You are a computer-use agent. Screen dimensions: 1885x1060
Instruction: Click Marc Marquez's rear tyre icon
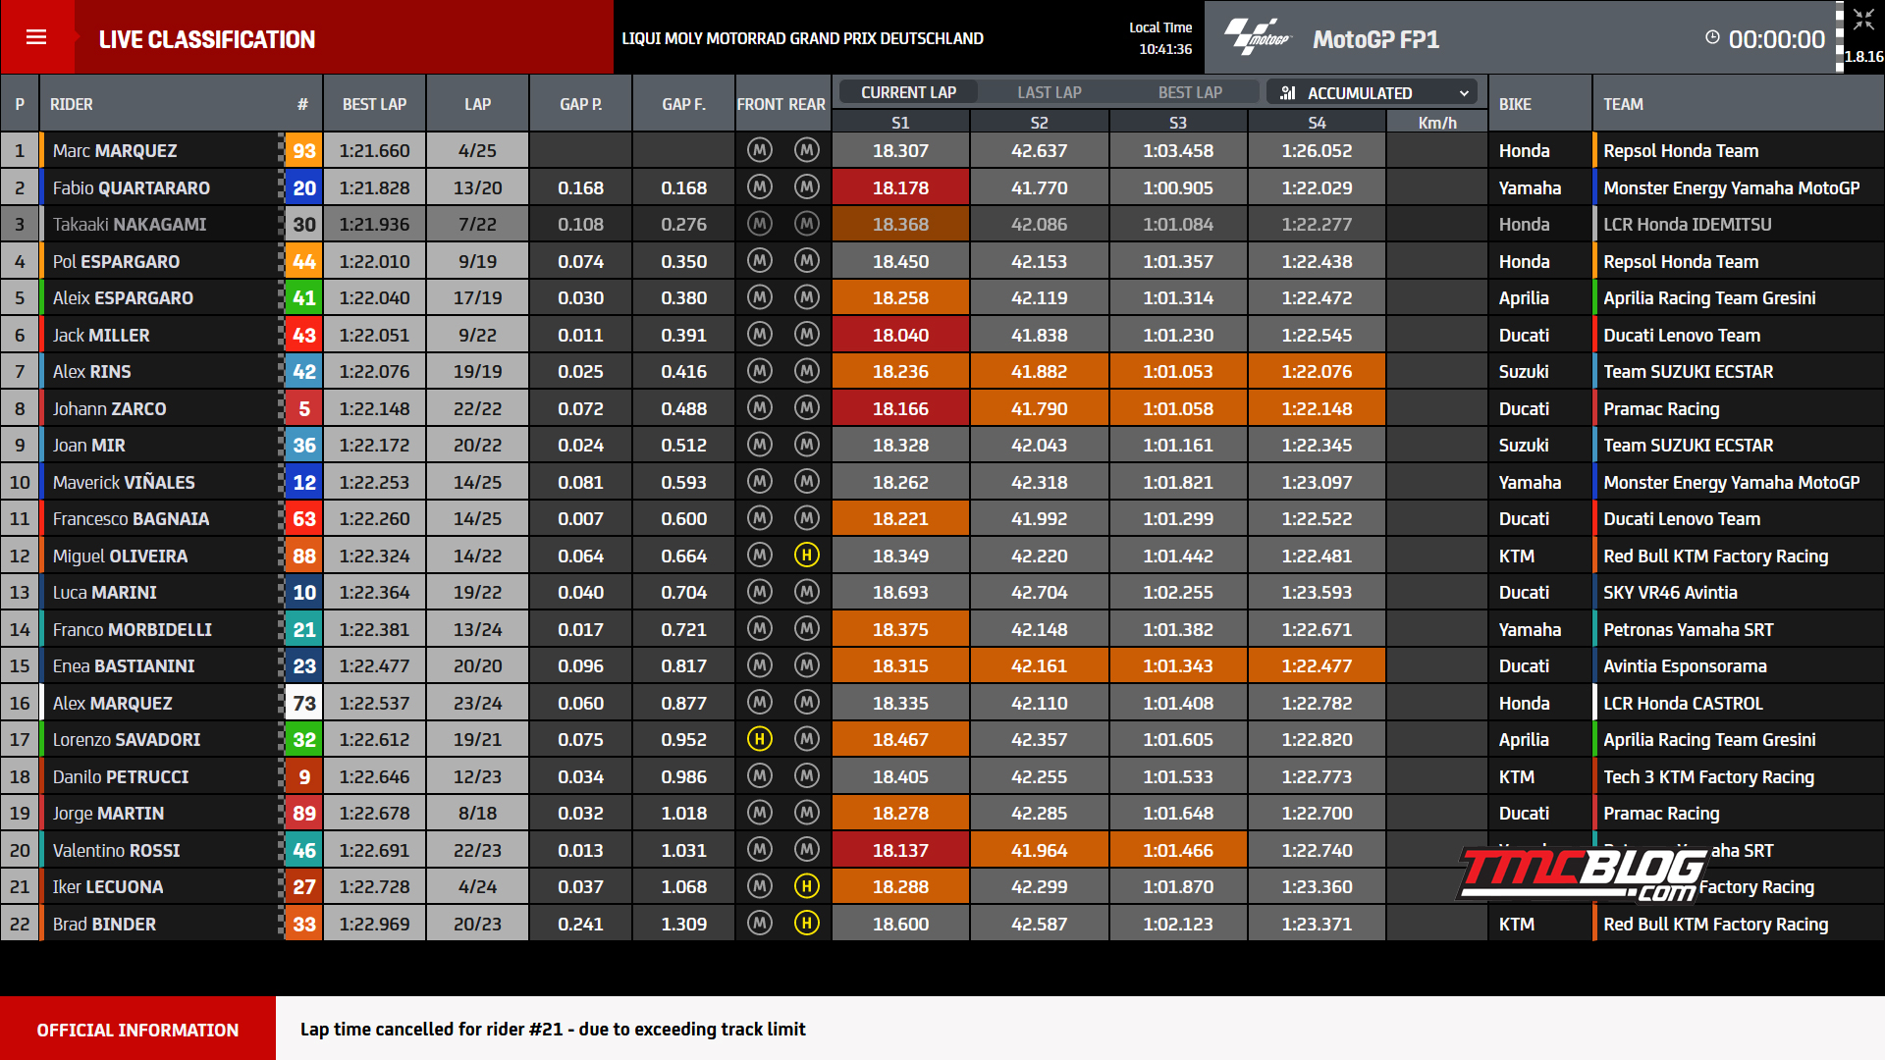coord(807,150)
